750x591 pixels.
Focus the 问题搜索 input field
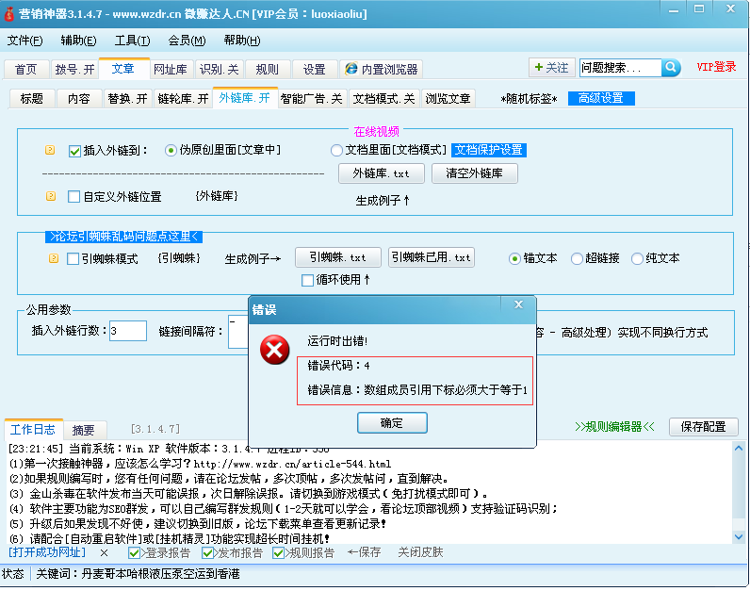coord(620,68)
